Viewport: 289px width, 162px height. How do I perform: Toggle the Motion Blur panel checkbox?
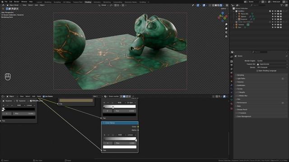click(238, 96)
